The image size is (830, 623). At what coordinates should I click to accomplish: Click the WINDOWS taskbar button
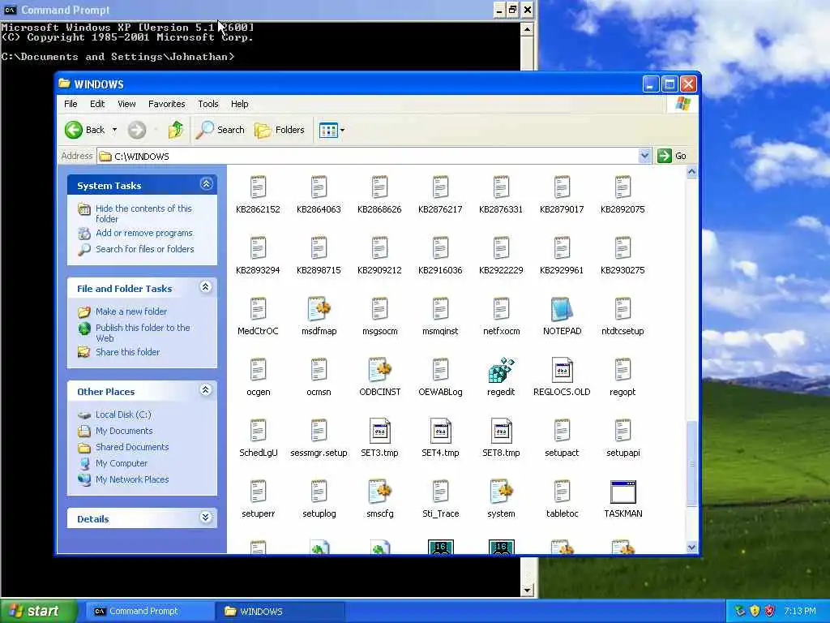280,611
